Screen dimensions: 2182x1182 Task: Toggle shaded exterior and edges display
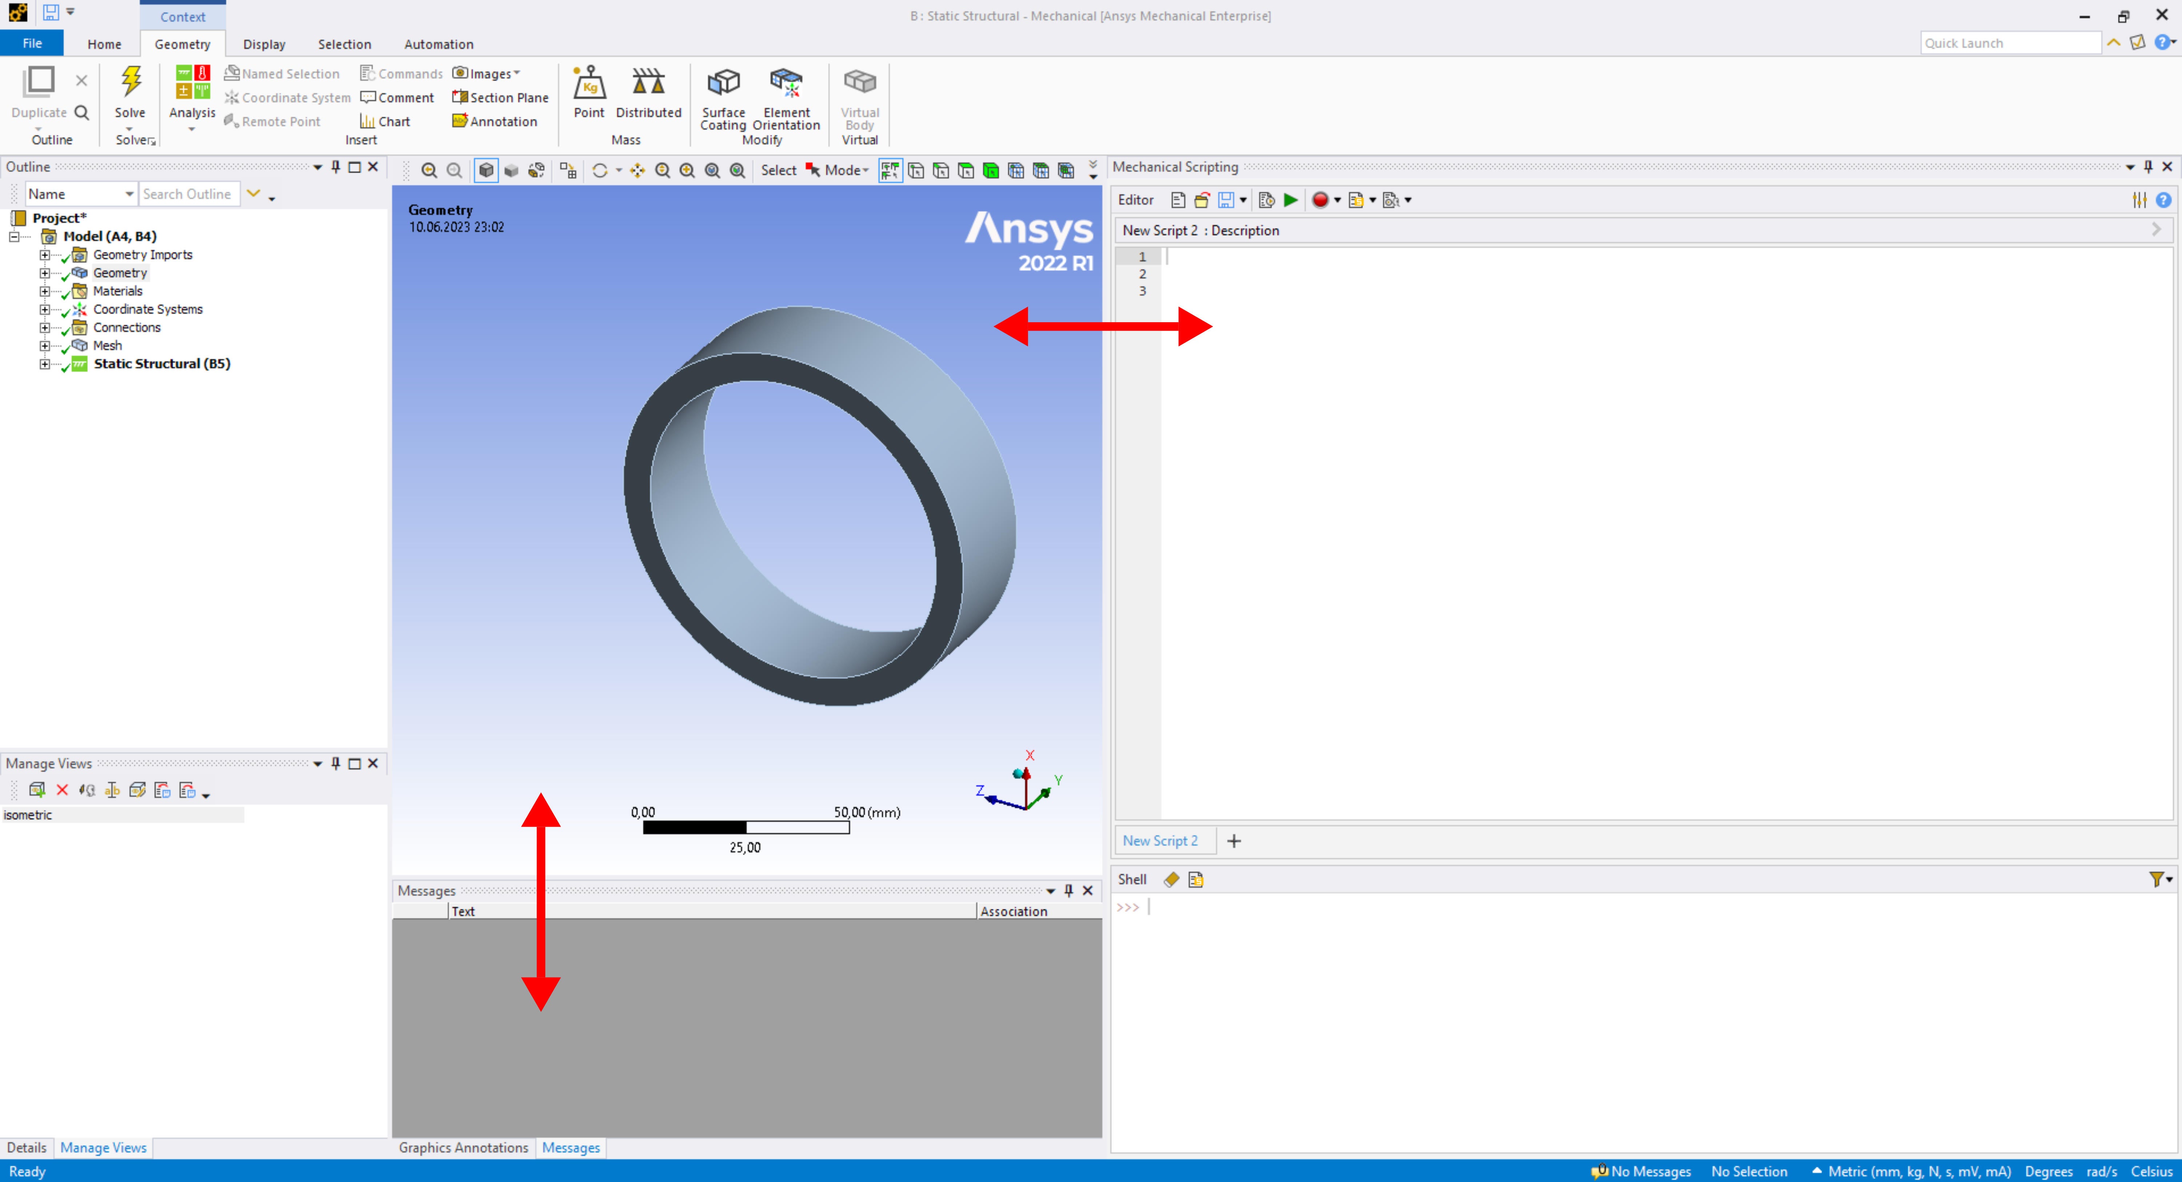pos(486,170)
